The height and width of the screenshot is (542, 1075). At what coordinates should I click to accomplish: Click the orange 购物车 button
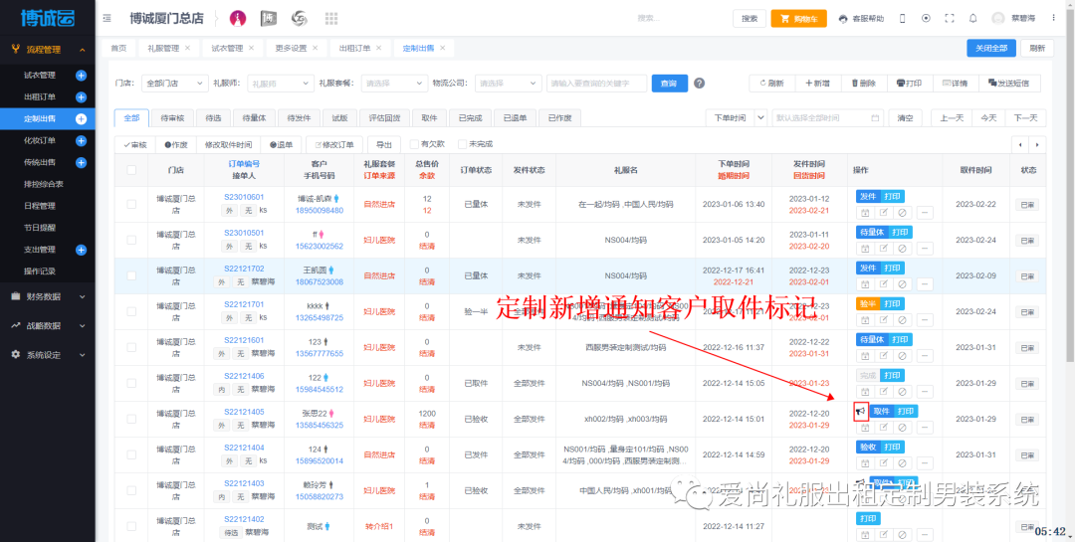point(798,19)
